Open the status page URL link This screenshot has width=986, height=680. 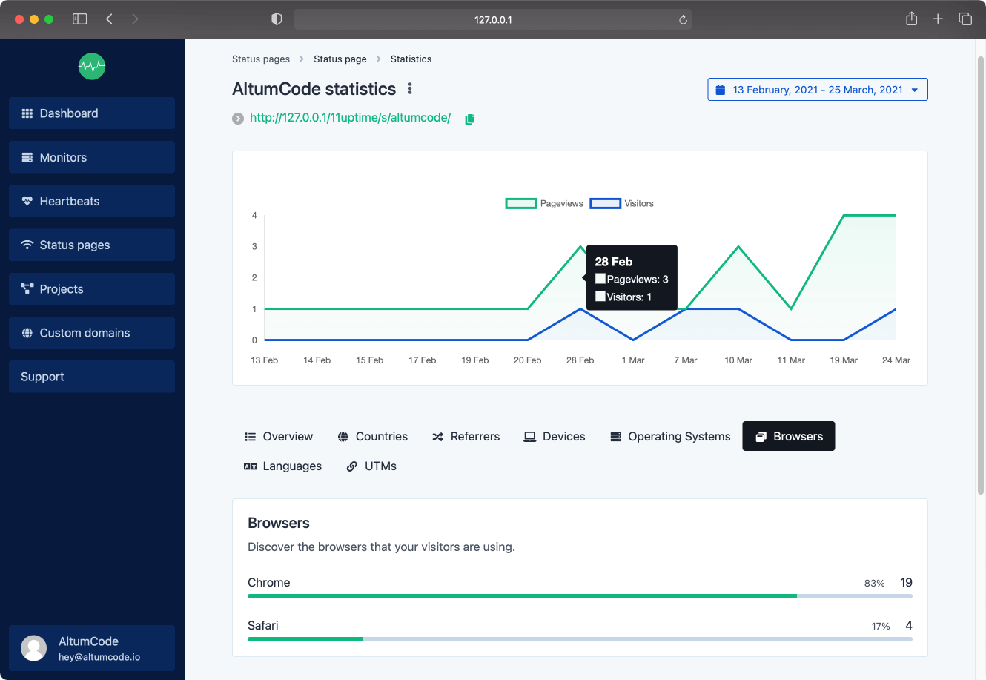[x=350, y=118]
